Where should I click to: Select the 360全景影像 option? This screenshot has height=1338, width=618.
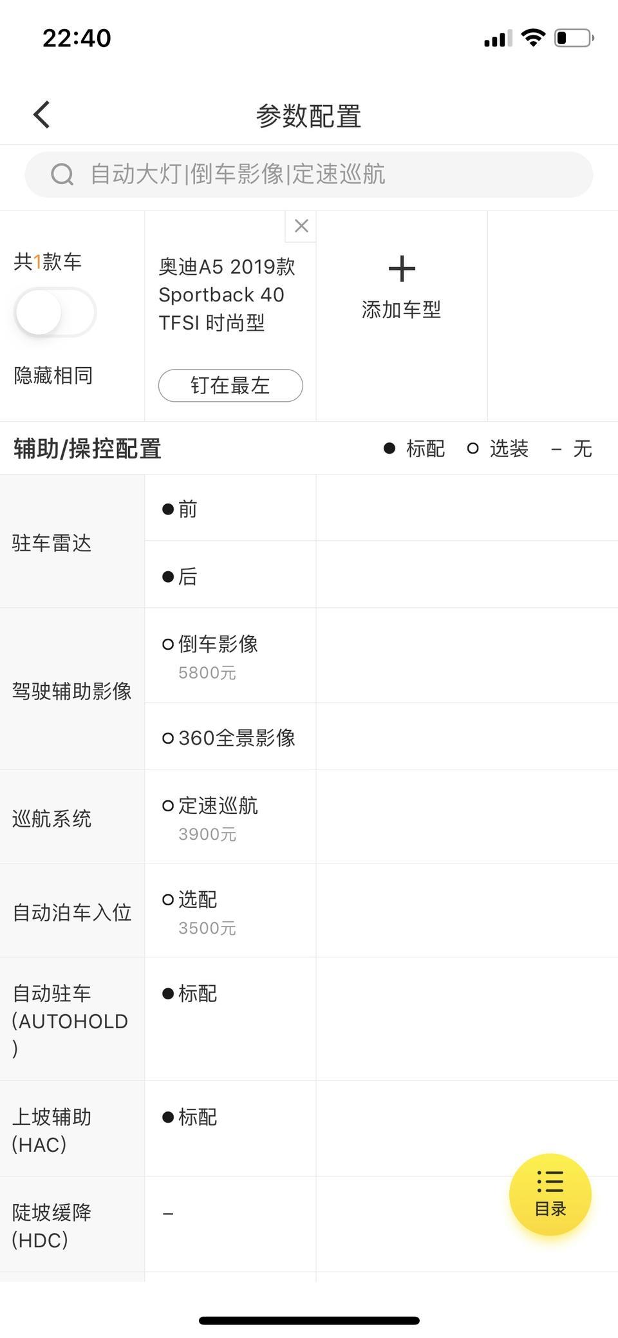tap(230, 737)
